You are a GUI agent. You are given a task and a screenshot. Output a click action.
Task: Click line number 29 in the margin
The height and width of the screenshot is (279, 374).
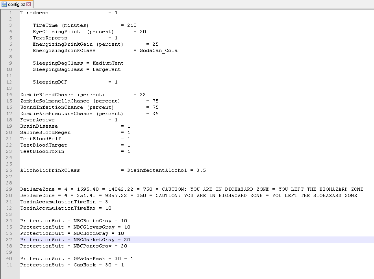coord(9,189)
